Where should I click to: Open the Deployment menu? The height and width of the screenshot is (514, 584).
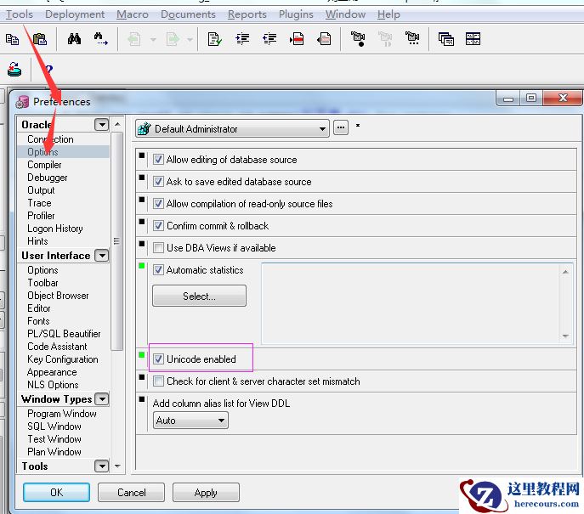(x=75, y=14)
